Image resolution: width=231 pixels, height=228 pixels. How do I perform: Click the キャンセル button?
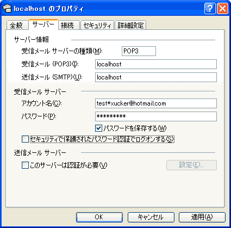point(151,217)
